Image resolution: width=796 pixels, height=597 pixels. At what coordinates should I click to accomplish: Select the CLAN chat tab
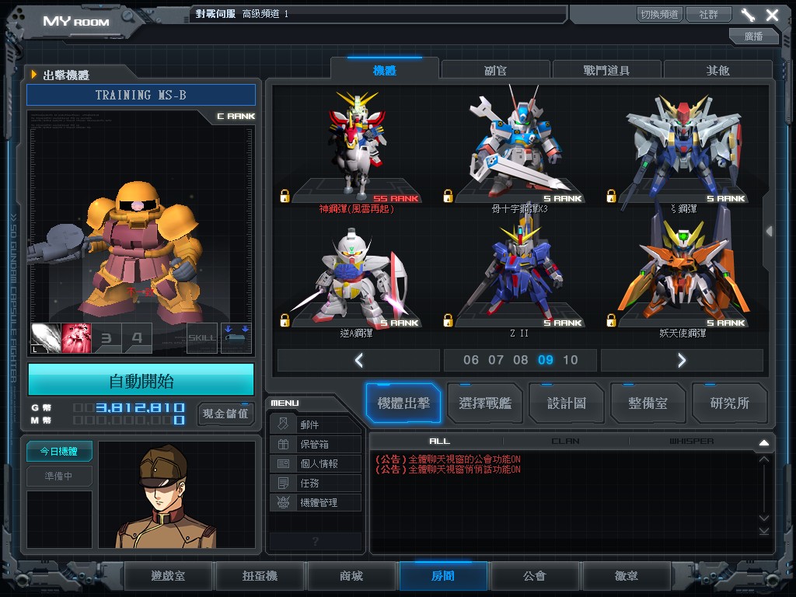pos(566,442)
